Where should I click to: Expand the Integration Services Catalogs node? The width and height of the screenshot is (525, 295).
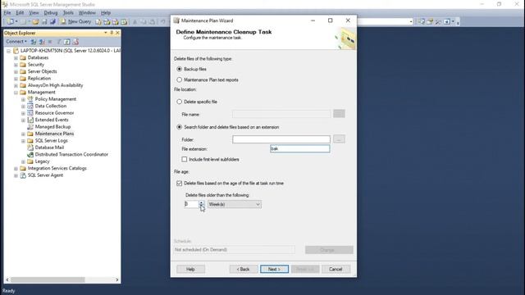click(x=16, y=168)
